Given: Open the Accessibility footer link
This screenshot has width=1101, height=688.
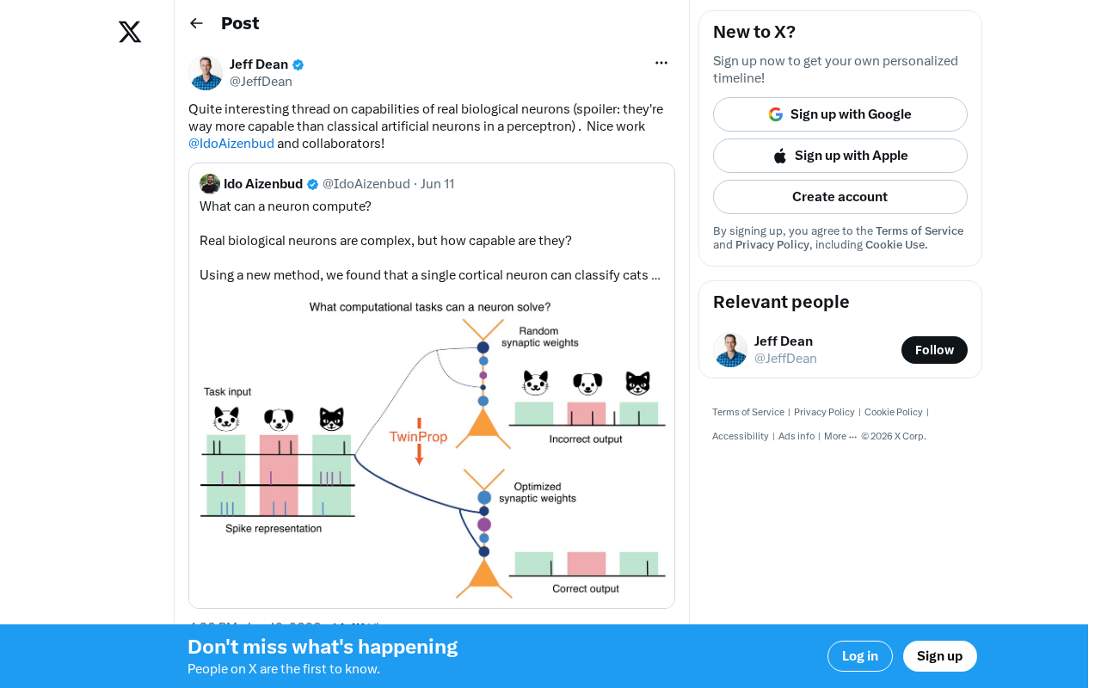Looking at the screenshot, I should pos(741,436).
